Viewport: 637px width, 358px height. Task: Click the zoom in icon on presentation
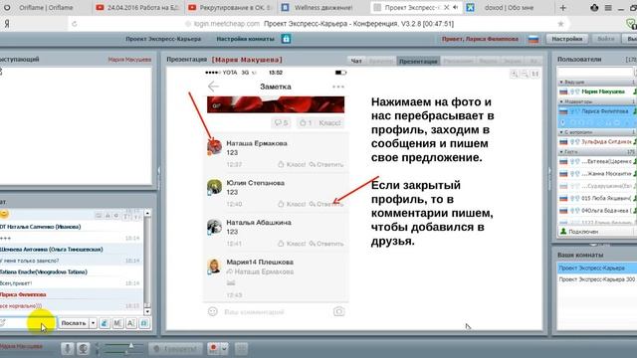(x=514, y=74)
